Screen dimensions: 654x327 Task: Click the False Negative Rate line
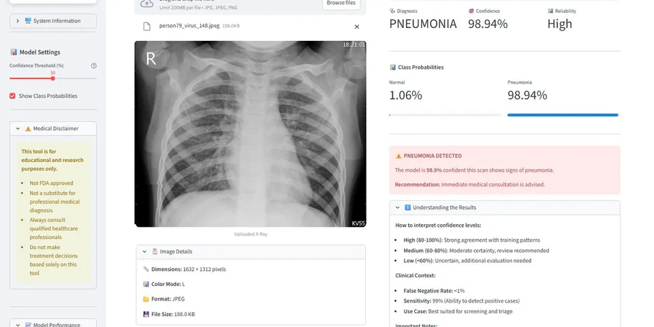[434, 291]
